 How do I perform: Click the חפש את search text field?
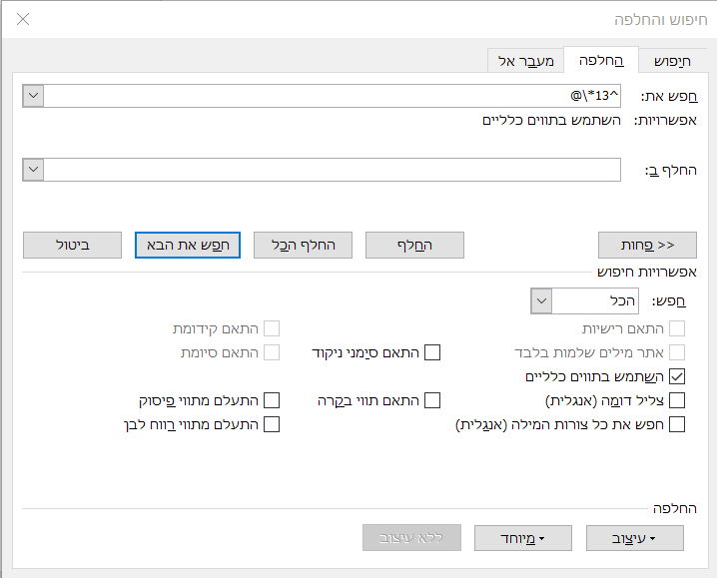click(x=333, y=96)
